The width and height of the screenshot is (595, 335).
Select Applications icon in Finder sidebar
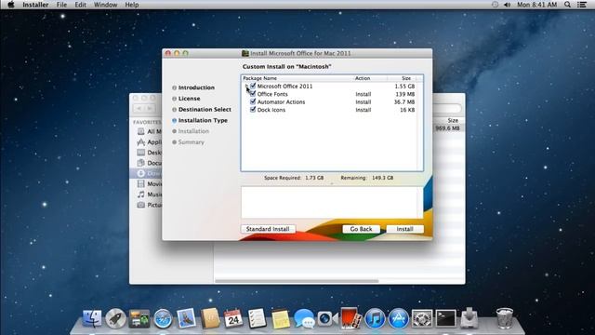click(141, 142)
